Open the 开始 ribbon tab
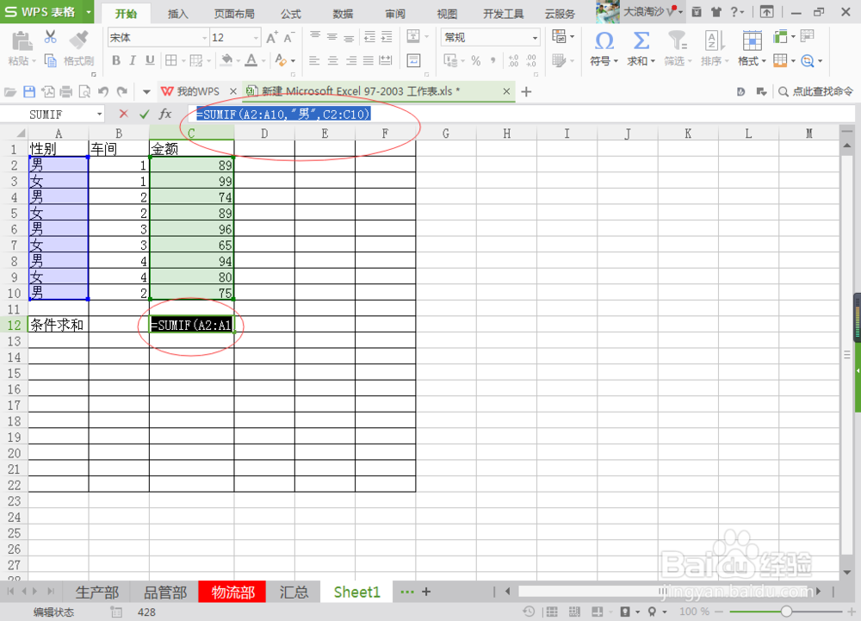861x621 pixels. pyautogui.click(x=127, y=14)
